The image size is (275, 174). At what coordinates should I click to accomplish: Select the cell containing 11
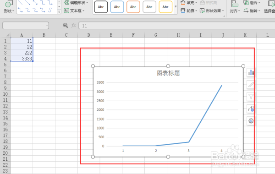22,41
